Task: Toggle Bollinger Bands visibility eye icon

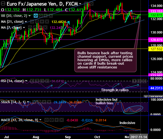Action: click(36, 16)
